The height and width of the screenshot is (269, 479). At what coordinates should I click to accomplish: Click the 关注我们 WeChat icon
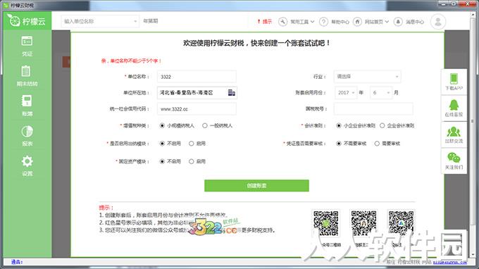(x=454, y=158)
